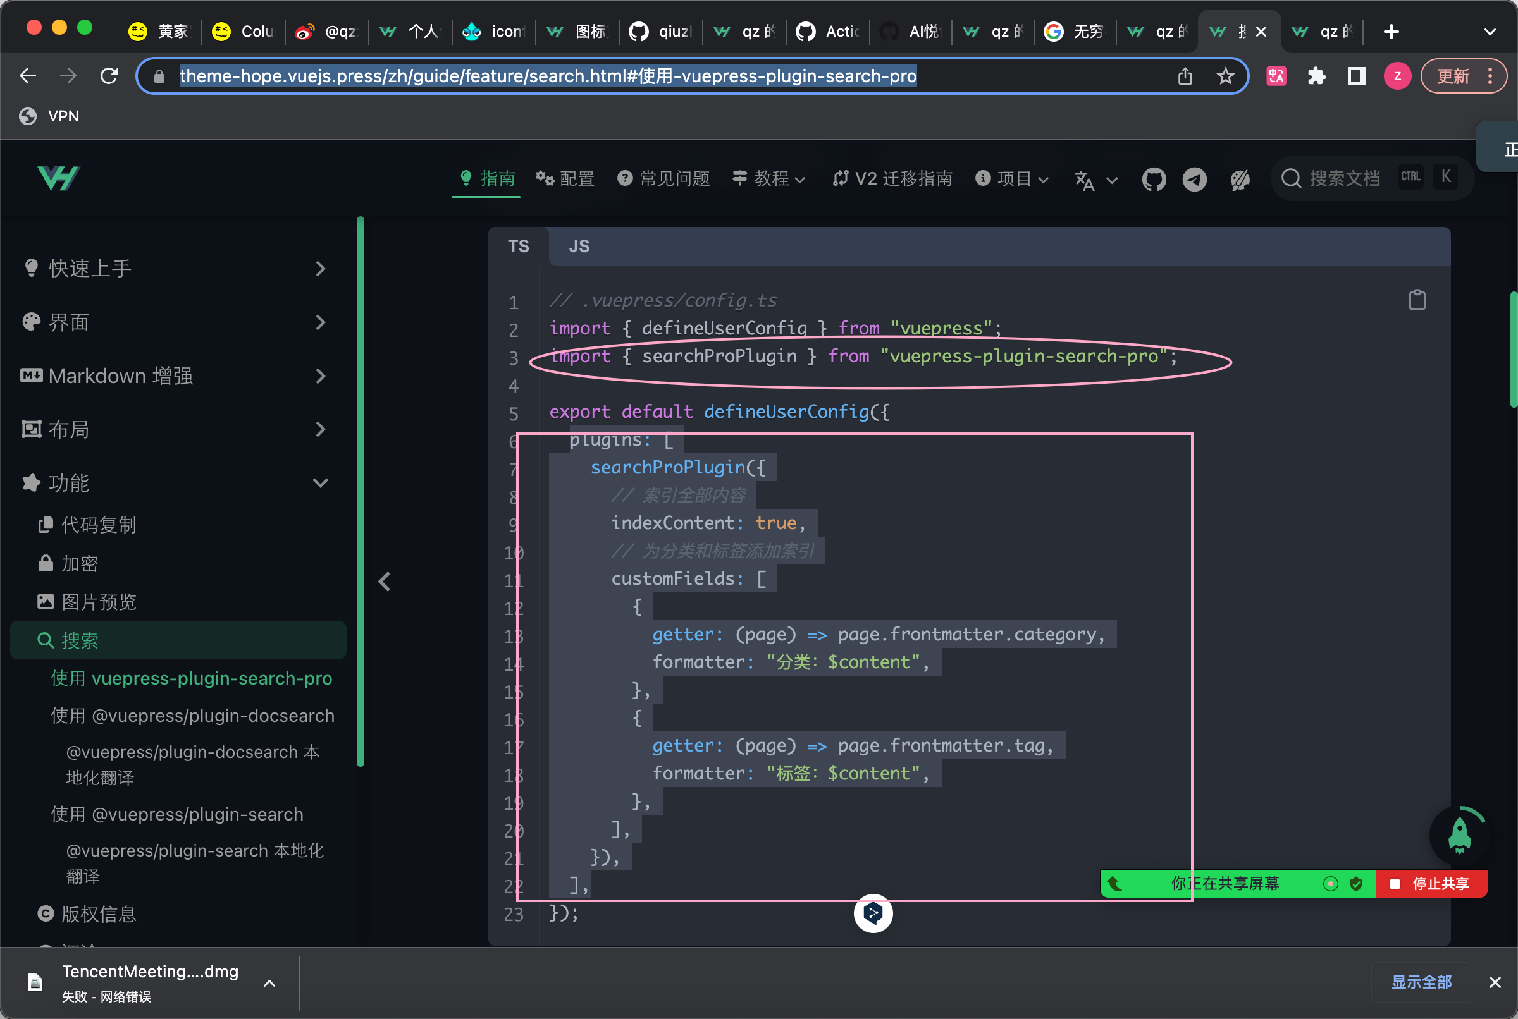Reload the page
This screenshot has width=1518, height=1019.
109,76
